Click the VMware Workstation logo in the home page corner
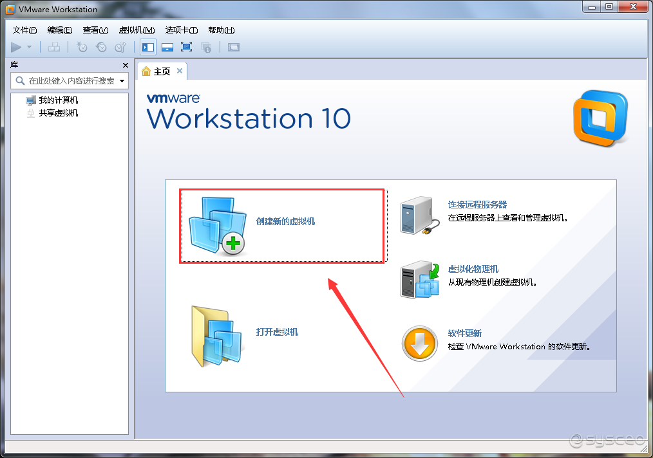The width and height of the screenshot is (653, 458). 601,118
